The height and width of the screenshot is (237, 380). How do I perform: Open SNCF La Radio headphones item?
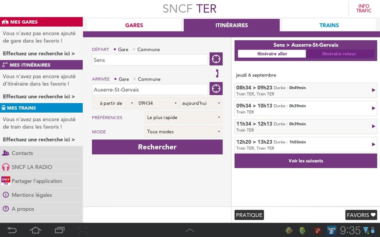pyautogui.click(x=41, y=167)
